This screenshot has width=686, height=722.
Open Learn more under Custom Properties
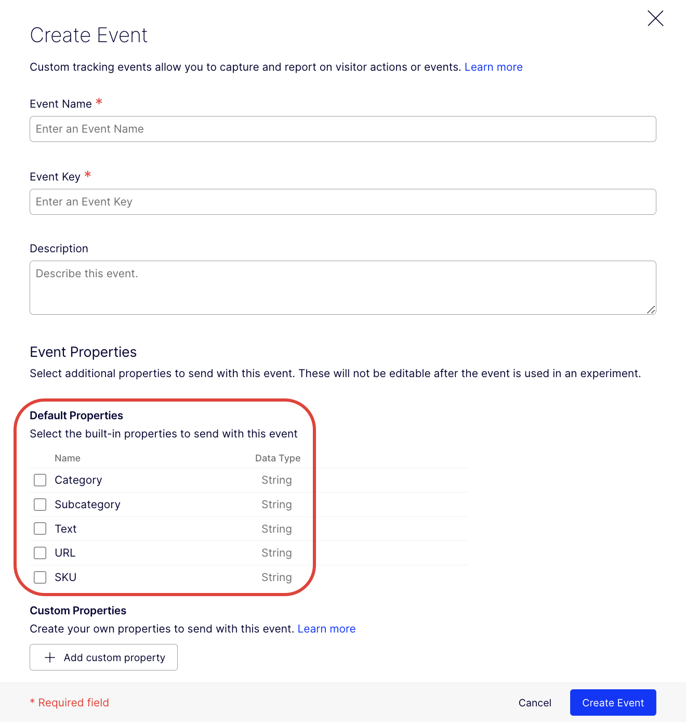pos(326,628)
